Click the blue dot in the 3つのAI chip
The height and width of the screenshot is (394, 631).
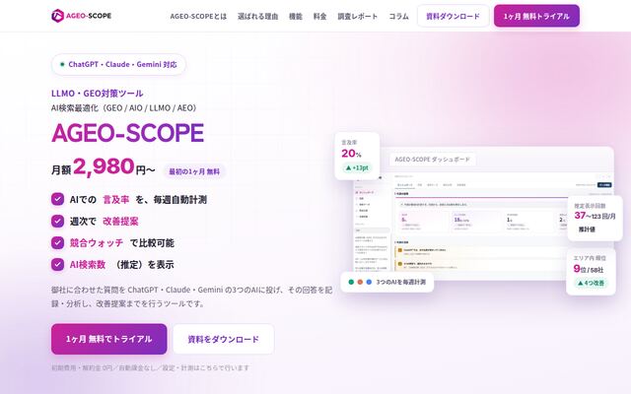click(x=369, y=283)
